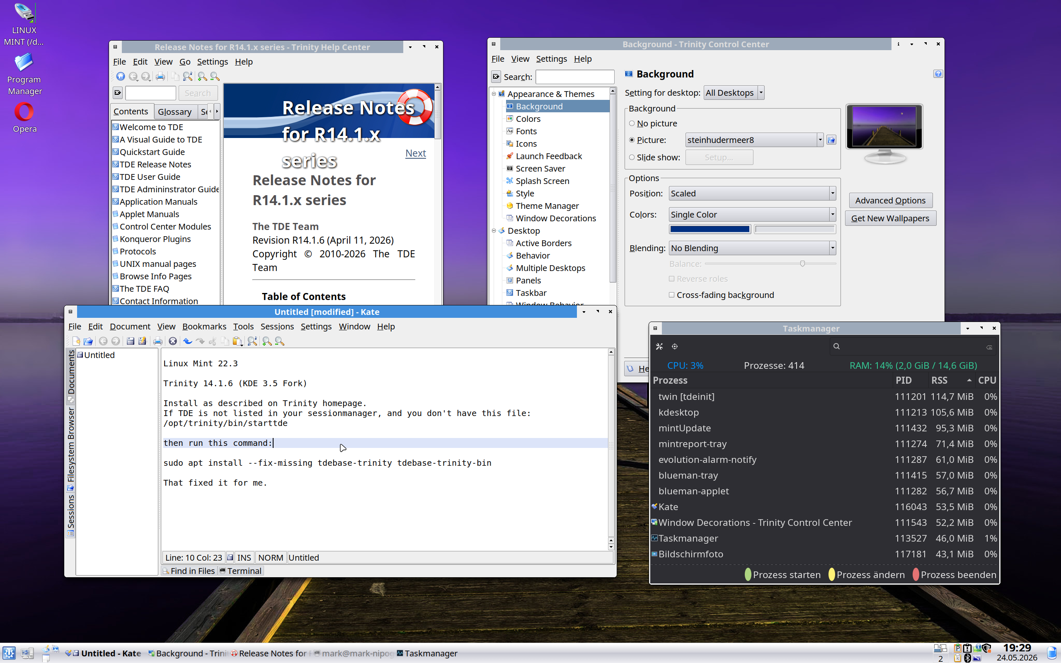Open the TDE start menu button on the panel
Image resolution: width=1061 pixels, height=663 pixels.
(9, 653)
